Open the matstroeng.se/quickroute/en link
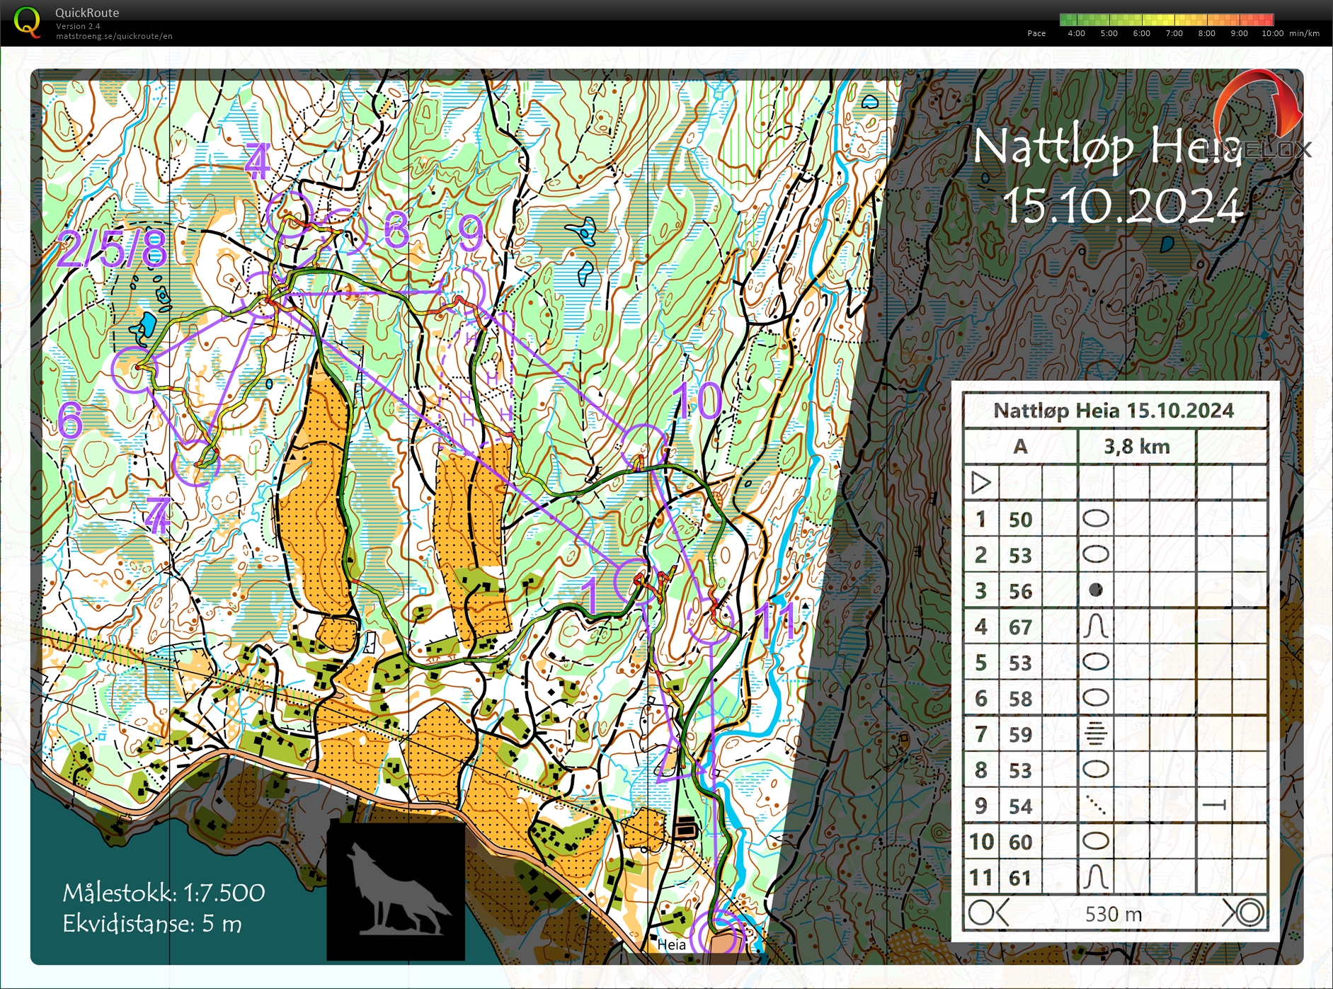The height and width of the screenshot is (989, 1333). [114, 36]
